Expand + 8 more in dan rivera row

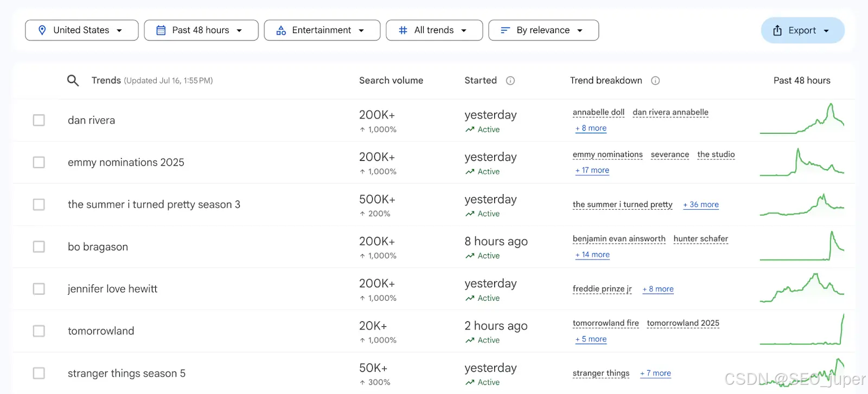591,128
